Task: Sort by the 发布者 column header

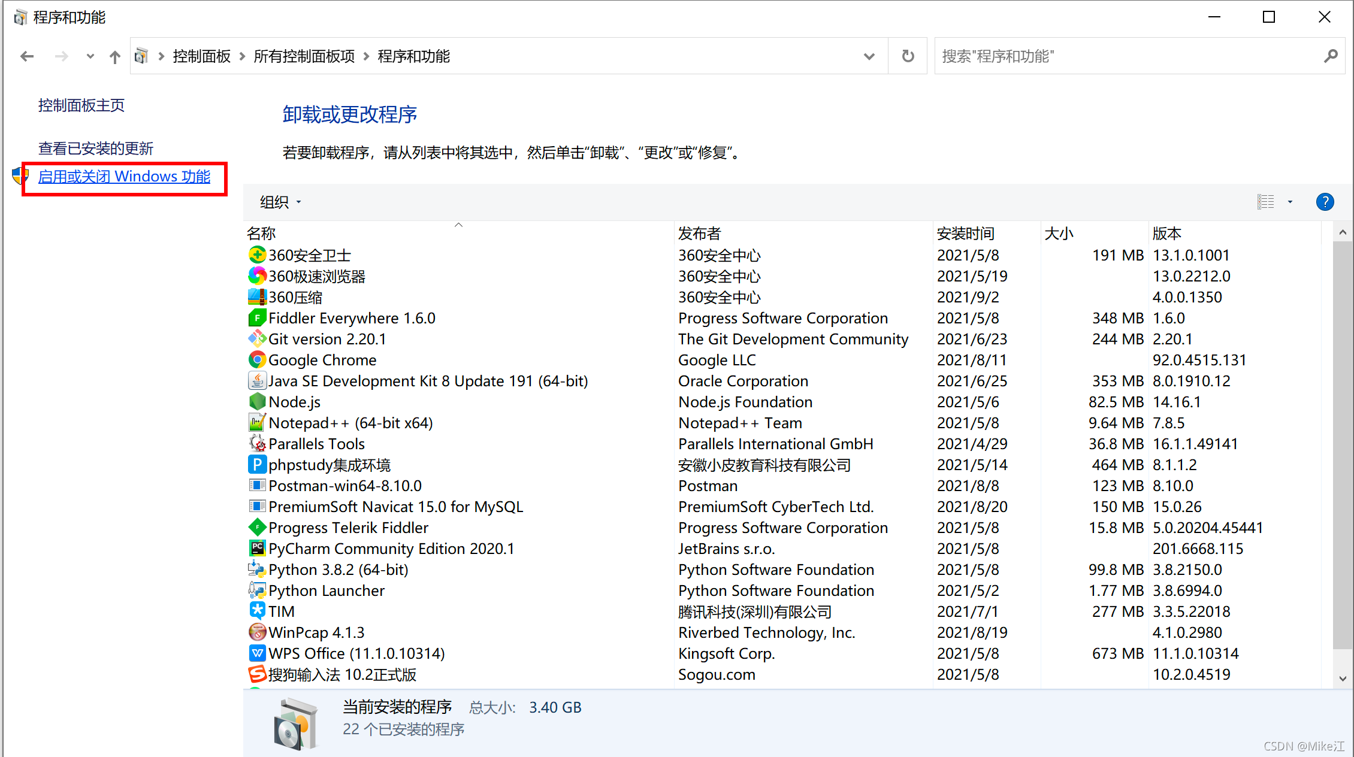Action: point(803,233)
